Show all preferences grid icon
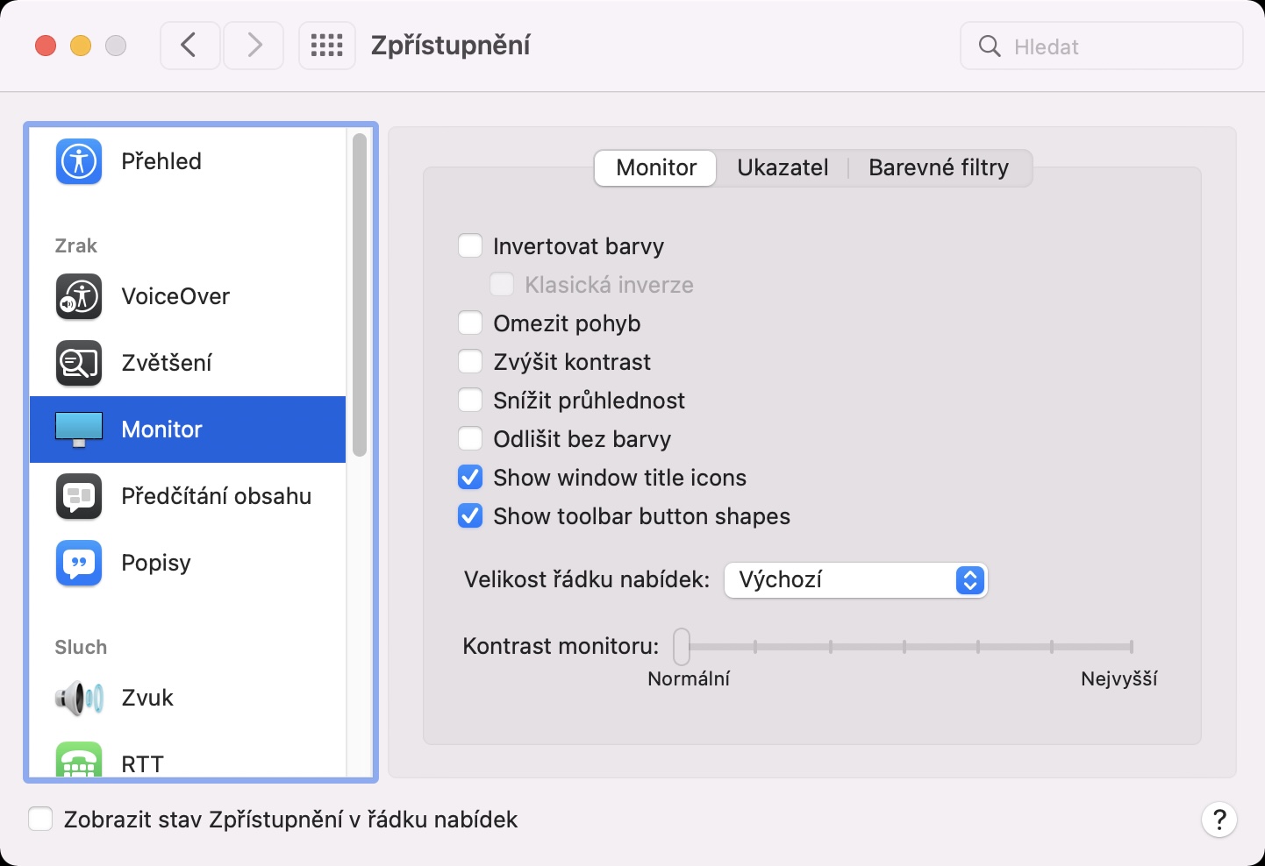 point(326,46)
